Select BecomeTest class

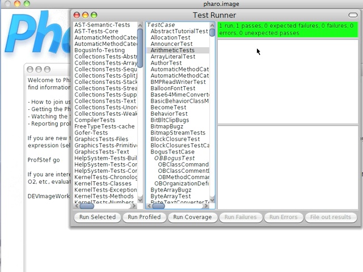click(x=168, y=107)
